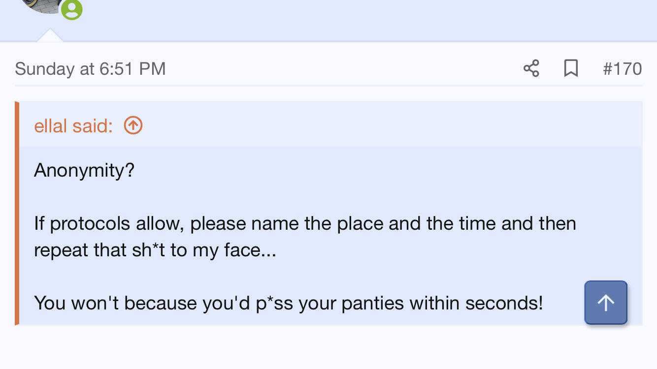Viewport: 657px width, 369px height.
Task: Click the word 'said:' in quote header
Action: [x=93, y=126]
